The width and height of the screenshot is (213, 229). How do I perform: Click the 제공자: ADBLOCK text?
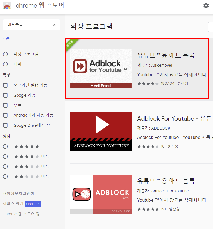(154, 128)
